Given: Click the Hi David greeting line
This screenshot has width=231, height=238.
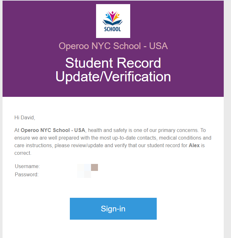Looking at the screenshot, I should [25, 118].
